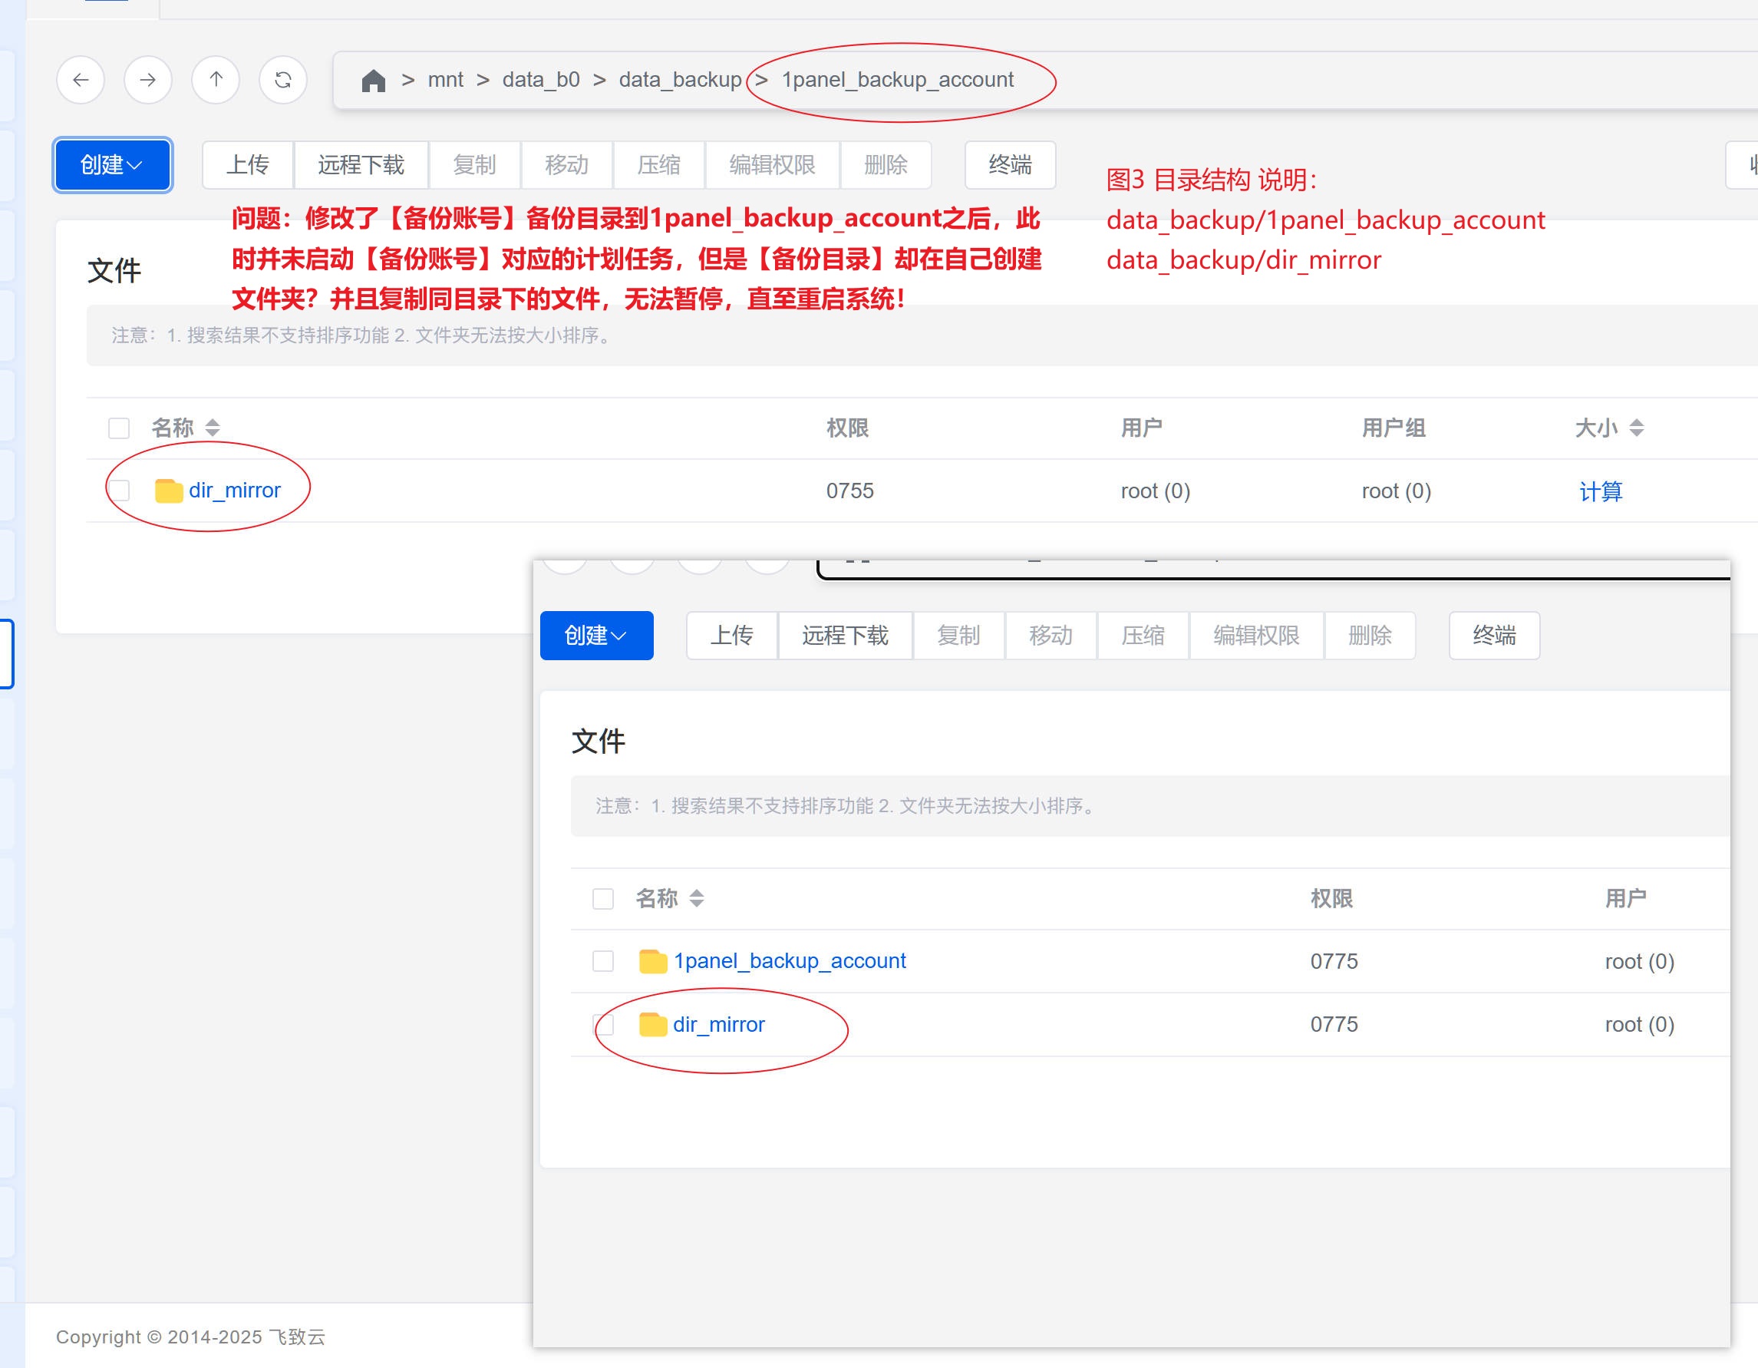Expand the blue 创建 dropdown in top toolbar
The height and width of the screenshot is (1368, 1758).
113,165
